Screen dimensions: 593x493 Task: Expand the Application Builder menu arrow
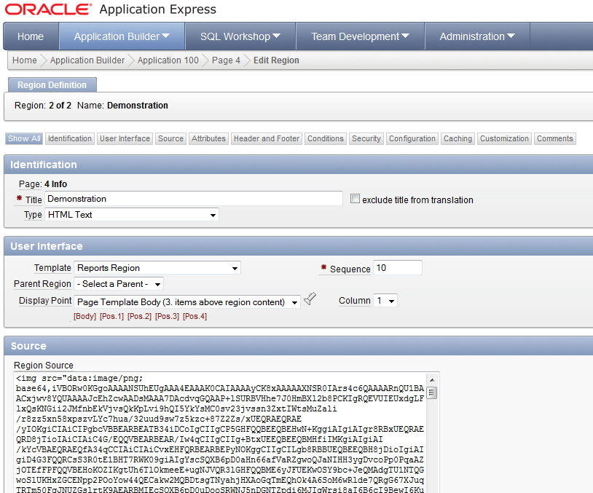pos(165,36)
